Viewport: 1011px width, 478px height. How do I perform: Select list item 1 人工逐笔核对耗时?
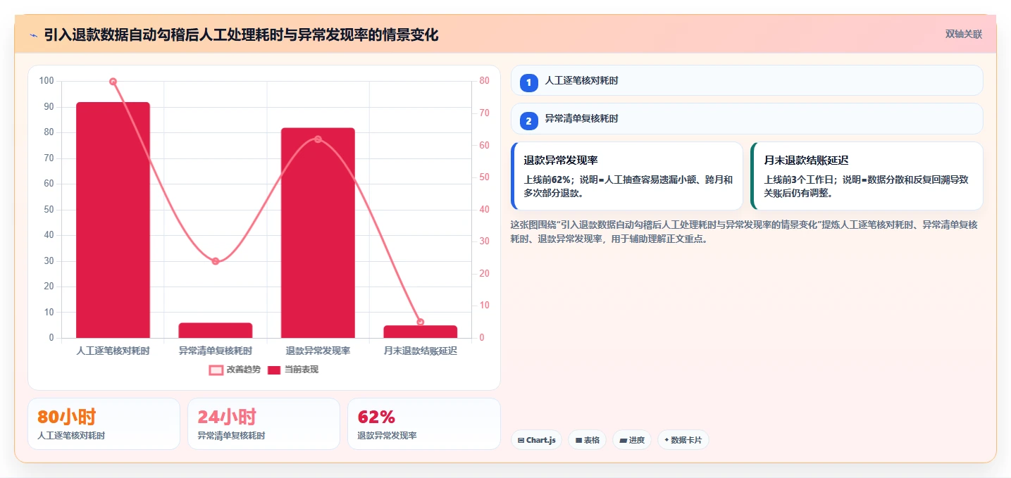coord(747,80)
